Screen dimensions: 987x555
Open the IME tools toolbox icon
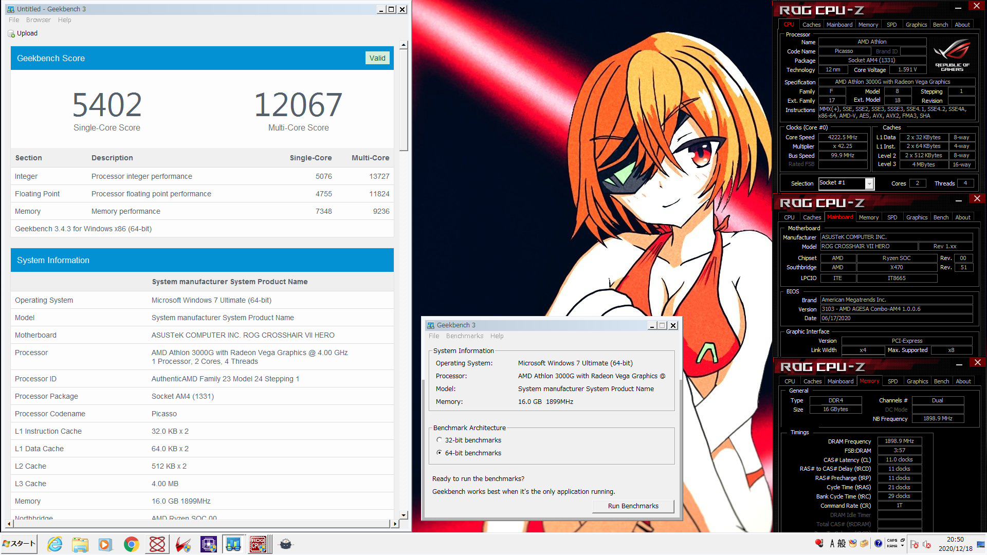tap(864, 544)
